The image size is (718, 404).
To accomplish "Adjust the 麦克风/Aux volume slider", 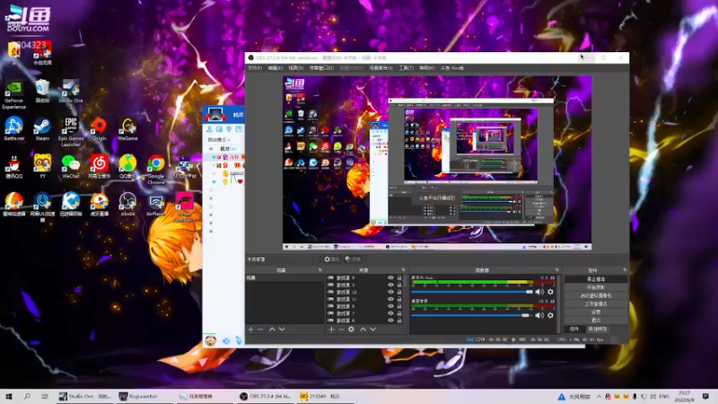I will pyautogui.click(x=472, y=292).
